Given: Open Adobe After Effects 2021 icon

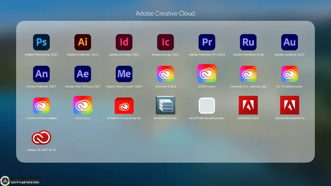Looking at the screenshot, I should (83, 74).
